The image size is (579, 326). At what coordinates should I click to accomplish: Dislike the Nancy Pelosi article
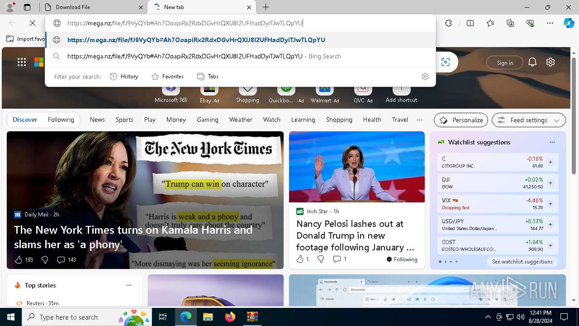321,259
